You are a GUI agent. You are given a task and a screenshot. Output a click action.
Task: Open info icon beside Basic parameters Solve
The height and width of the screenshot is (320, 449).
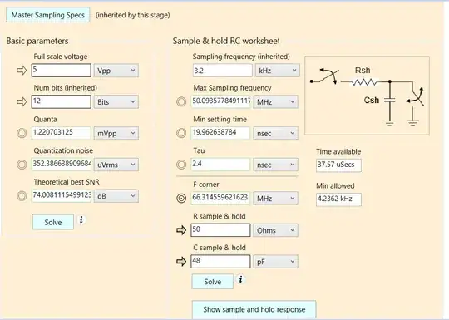click(81, 219)
